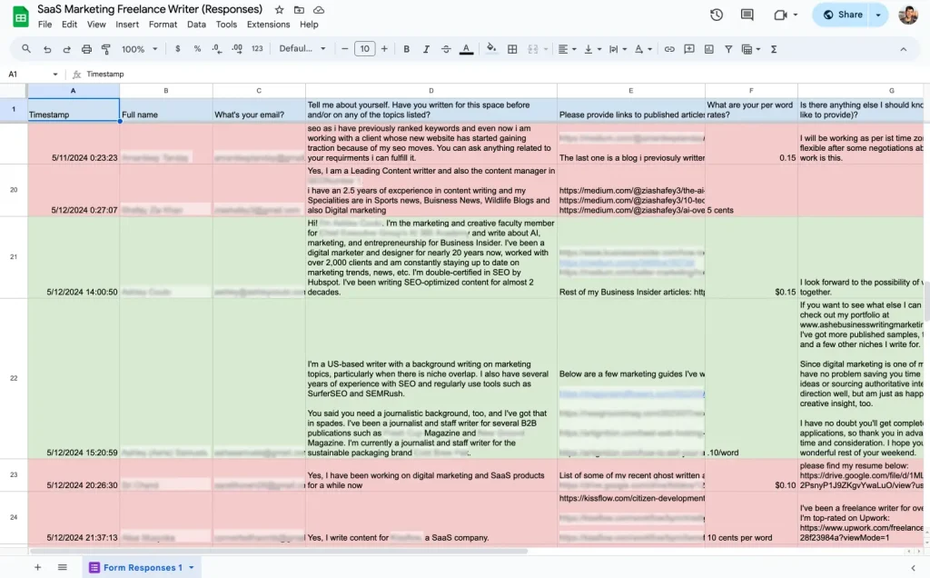Open the text color picker
The image size is (930, 578).
click(466, 49)
